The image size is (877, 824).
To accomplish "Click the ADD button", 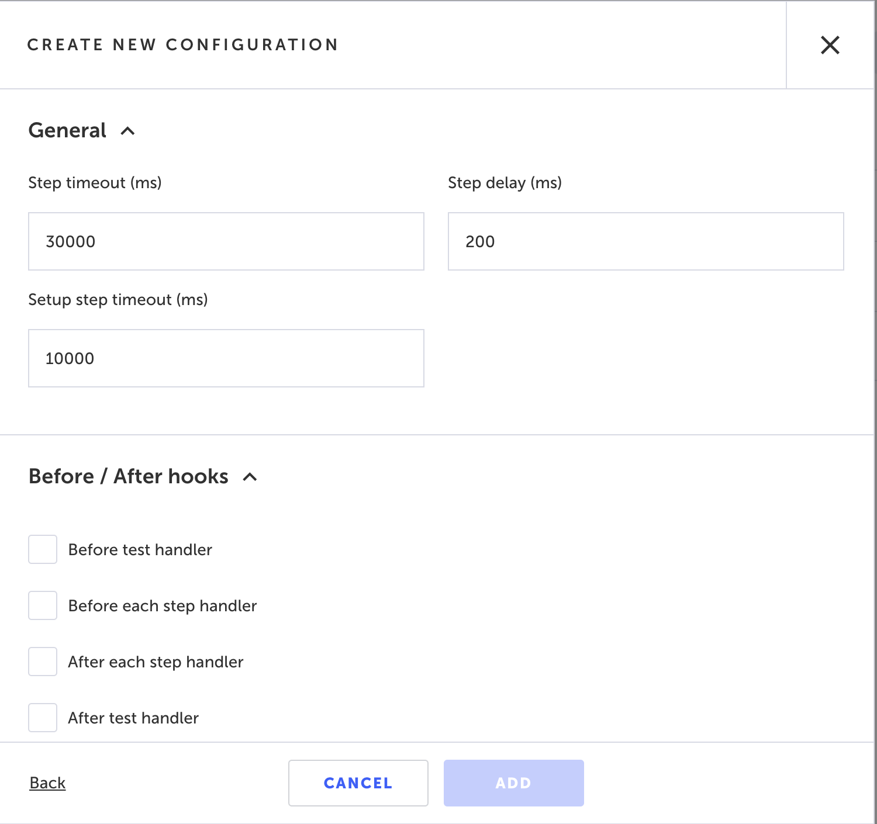I will pos(513,783).
